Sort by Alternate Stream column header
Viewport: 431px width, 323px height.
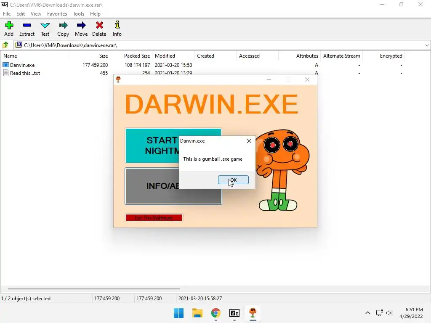[x=341, y=56]
